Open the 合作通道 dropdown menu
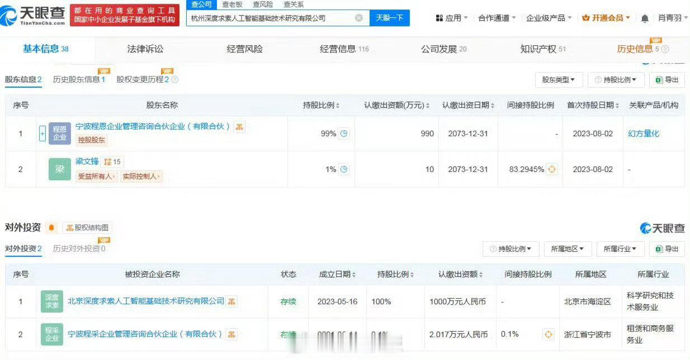This screenshot has width=690, height=360. [497, 18]
